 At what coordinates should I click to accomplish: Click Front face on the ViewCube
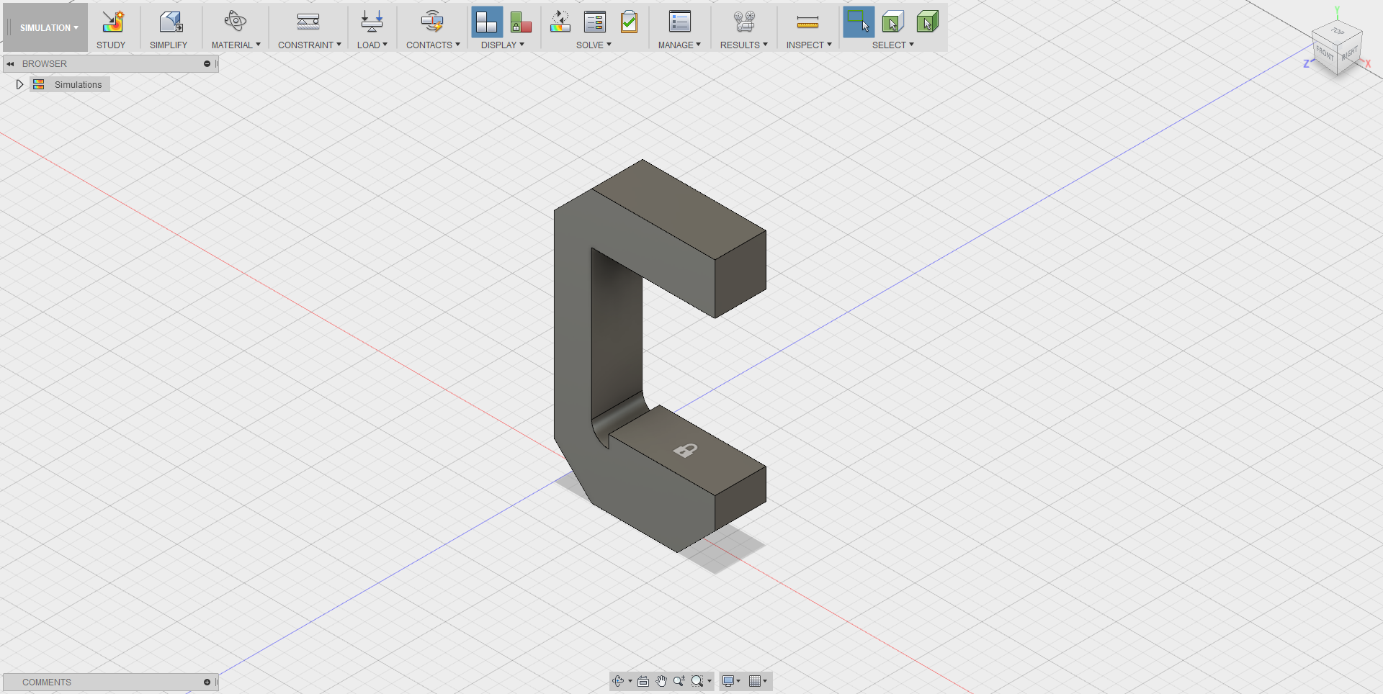(1324, 52)
